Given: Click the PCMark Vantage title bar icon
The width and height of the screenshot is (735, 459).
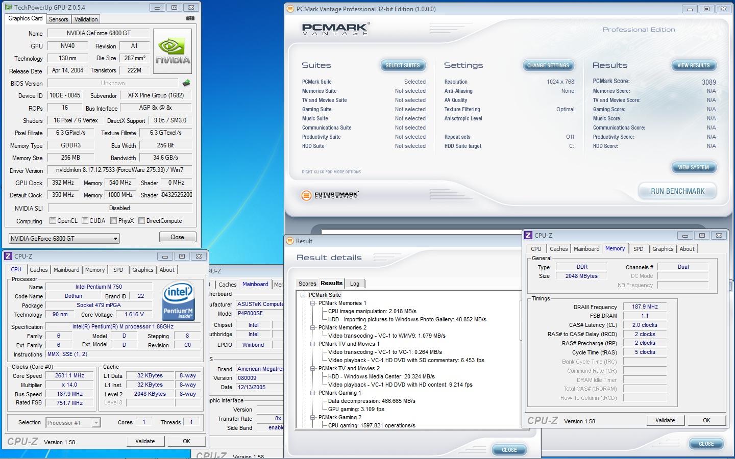Looking at the screenshot, I should click(x=290, y=9).
